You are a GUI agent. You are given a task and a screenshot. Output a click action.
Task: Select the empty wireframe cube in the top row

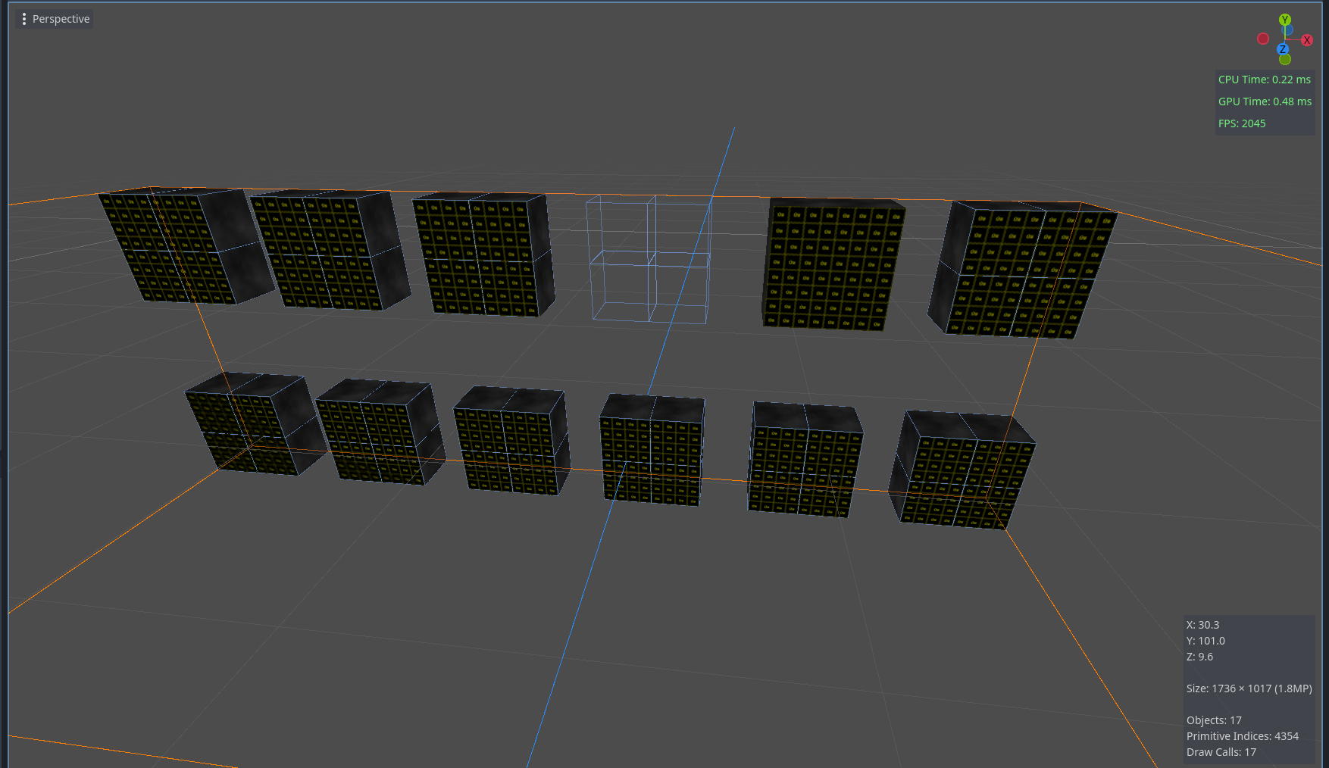coord(648,261)
